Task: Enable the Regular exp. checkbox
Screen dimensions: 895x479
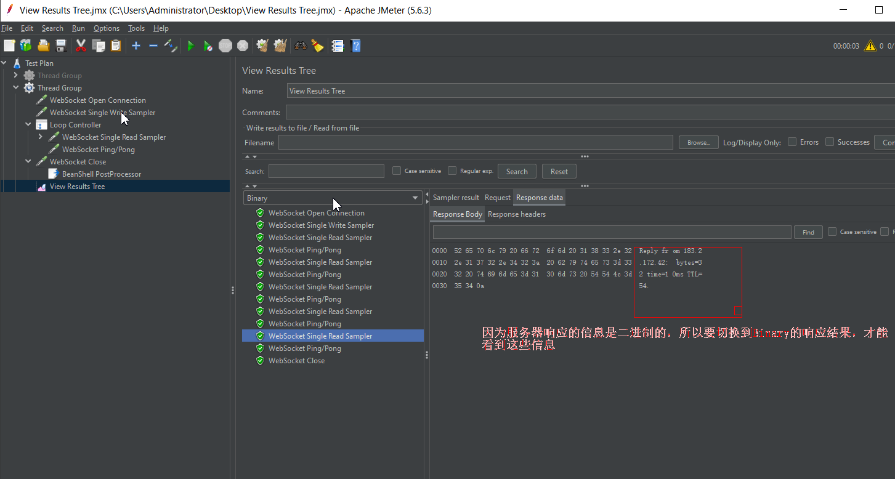Action: (x=452, y=171)
